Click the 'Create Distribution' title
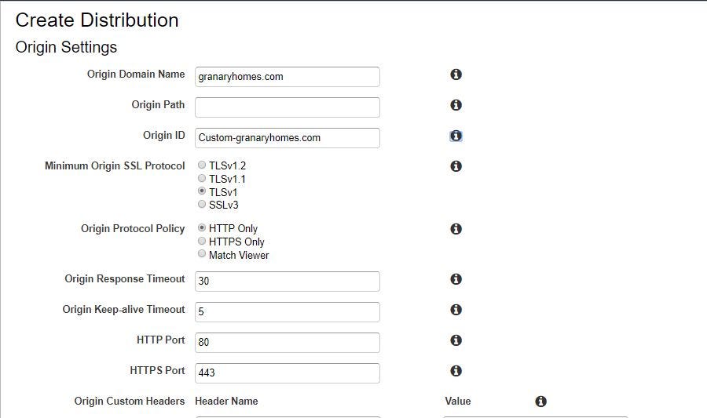Viewport: 707px width, 418px height. click(97, 20)
